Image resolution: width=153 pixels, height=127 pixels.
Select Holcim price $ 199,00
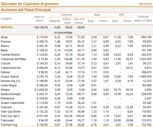(x=42, y=81)
